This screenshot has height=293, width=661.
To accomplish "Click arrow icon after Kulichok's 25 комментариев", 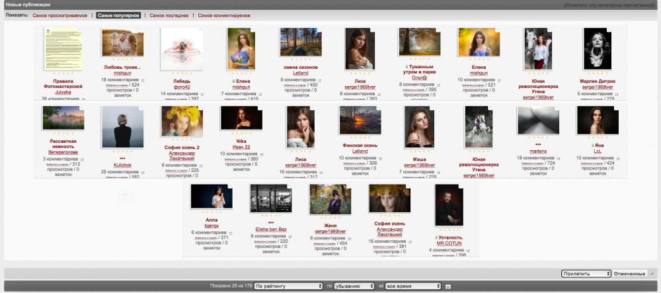I will click(x=143, y=172).
